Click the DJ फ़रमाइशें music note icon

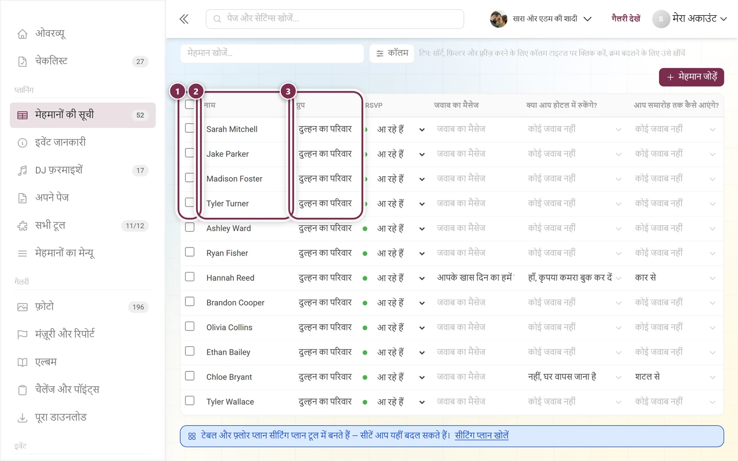click(23, 171)
